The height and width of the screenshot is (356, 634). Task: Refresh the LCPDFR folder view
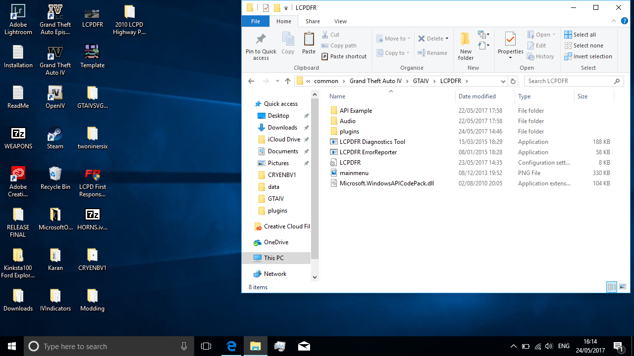point(513,81)
